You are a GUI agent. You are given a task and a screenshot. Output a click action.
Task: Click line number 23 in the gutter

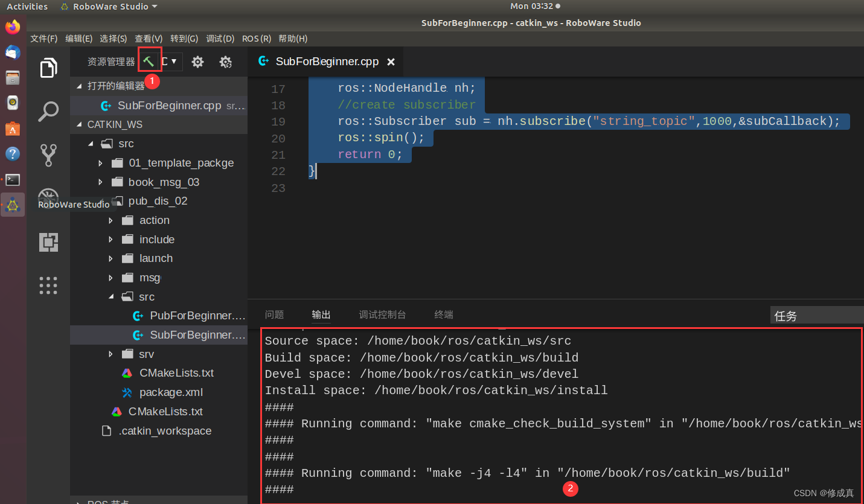click(278, 188)
